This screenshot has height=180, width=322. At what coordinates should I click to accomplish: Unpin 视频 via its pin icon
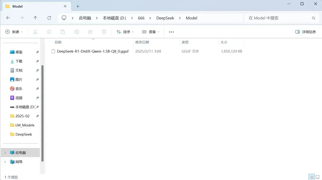tap(37, 98)
